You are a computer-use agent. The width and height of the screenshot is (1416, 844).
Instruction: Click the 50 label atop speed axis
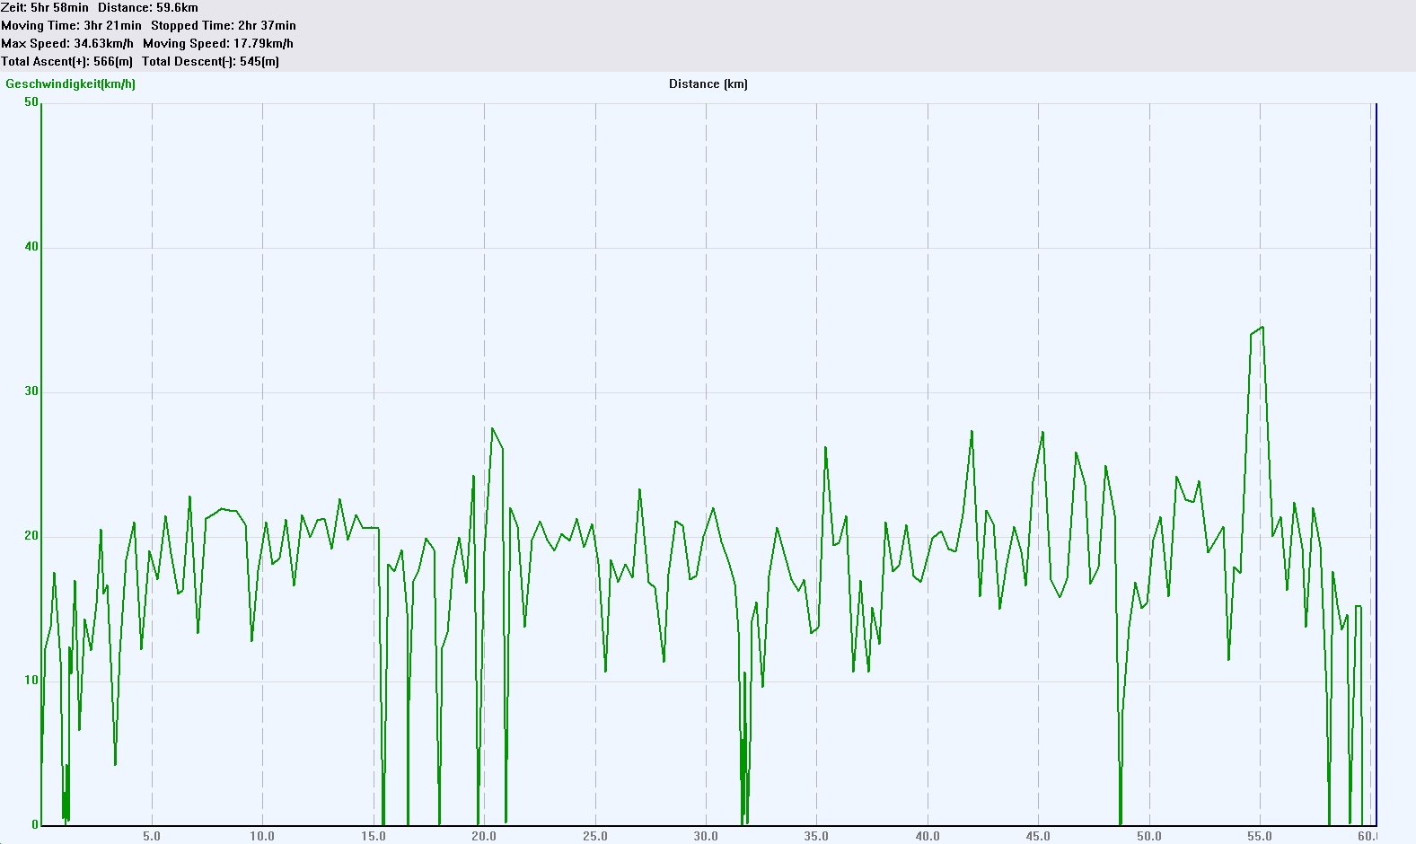coord(31,102)
